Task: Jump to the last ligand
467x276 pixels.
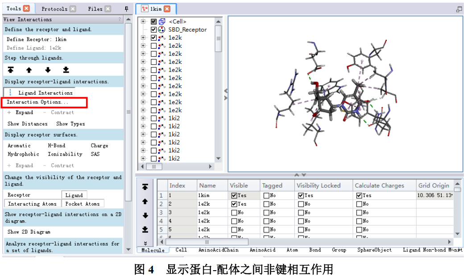Action: (x=66, y=70)
